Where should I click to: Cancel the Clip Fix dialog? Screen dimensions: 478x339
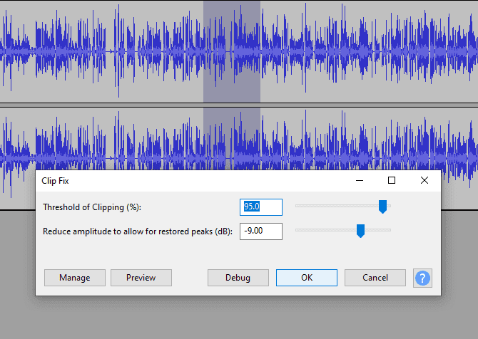click(375, 278)
